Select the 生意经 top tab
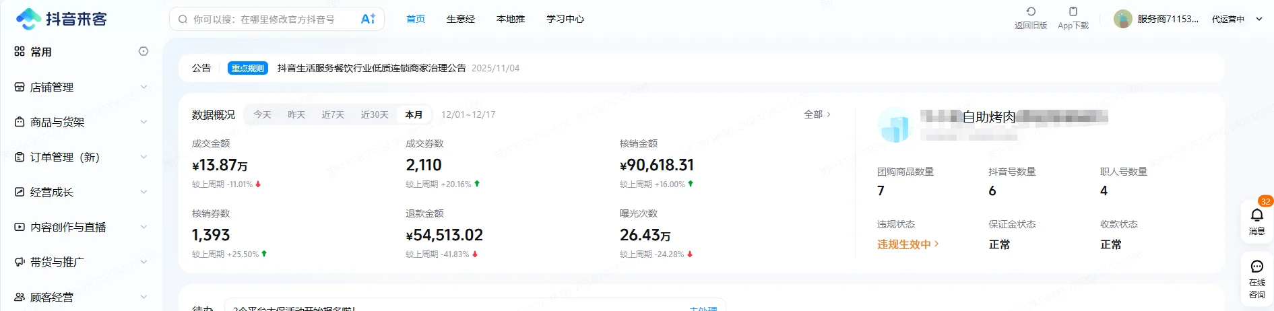This screenshot has width=1274, height=311. (461, 19)
